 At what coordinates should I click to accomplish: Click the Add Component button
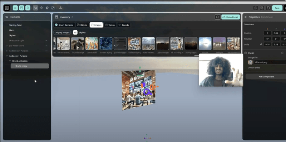point(266,77)
